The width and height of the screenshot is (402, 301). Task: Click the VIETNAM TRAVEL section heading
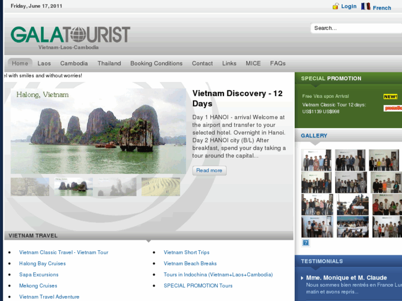coord(33,236)
